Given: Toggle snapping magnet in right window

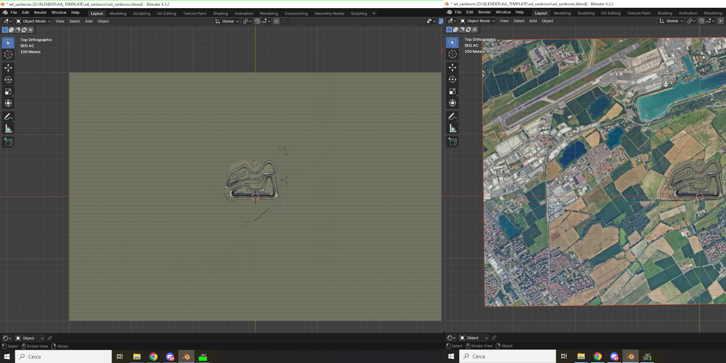Looking at the screenshot, I should (x=702, y=21).
